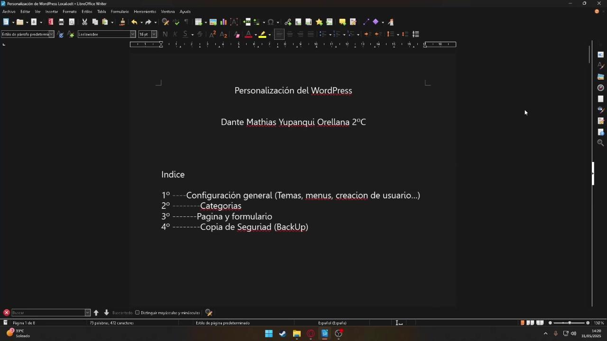Open font size dropdown
The height and width of the screenshot is (341, 607).
click(154, 34)
